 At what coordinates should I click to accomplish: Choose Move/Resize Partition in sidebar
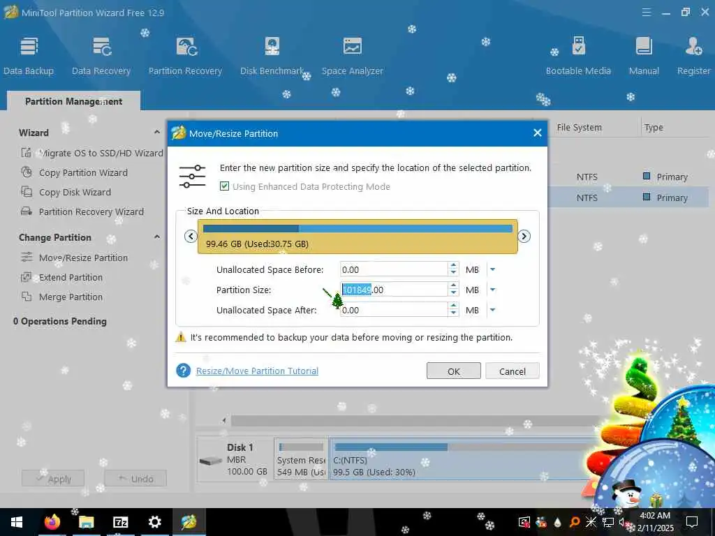[75, 258]
